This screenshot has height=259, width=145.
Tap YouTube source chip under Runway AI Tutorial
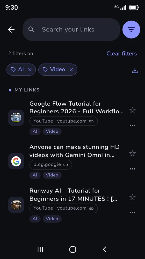pos(63,208)
